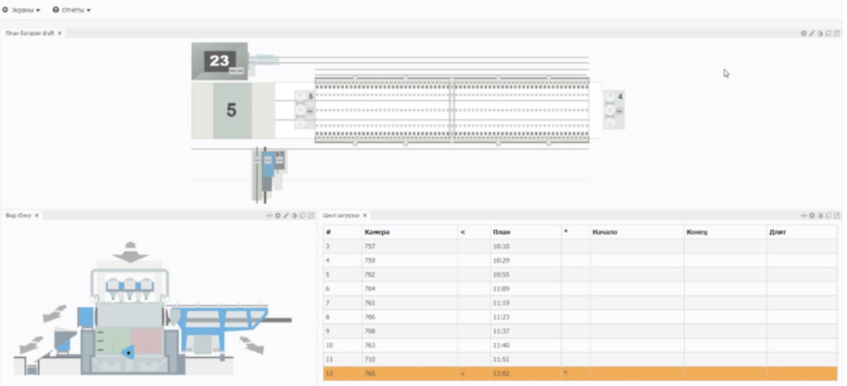The height and width of the screenshot is (386, 847).
Task: Select the row with chamber 759
Action: tap(580, 260)
